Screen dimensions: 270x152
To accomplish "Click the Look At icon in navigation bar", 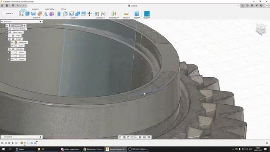I will tap(124, 137).
